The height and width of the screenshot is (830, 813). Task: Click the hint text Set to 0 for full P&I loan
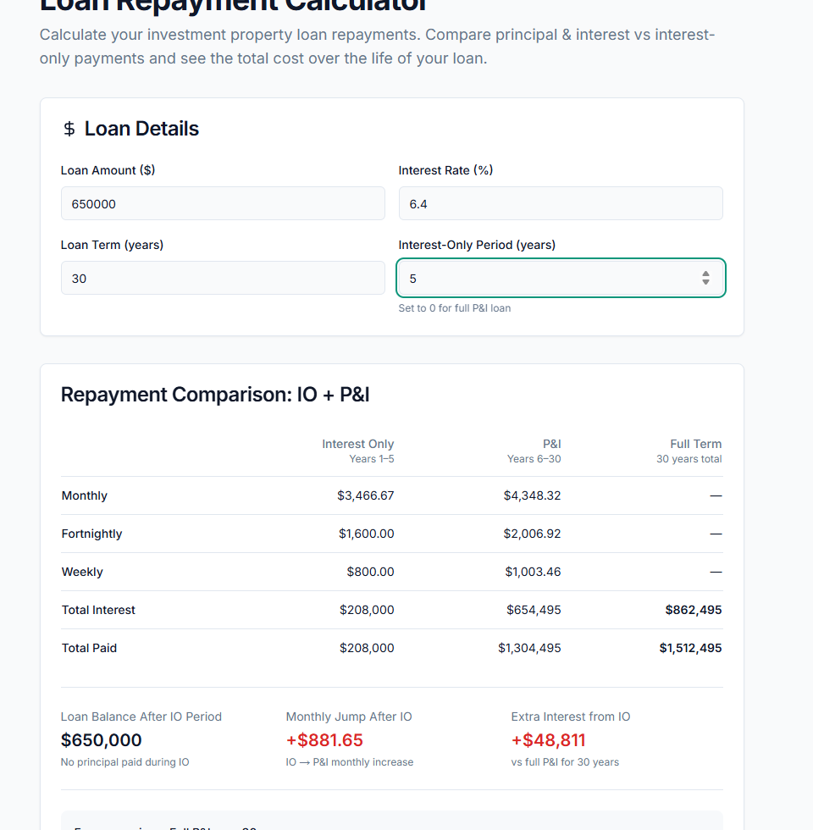(456, 308)
